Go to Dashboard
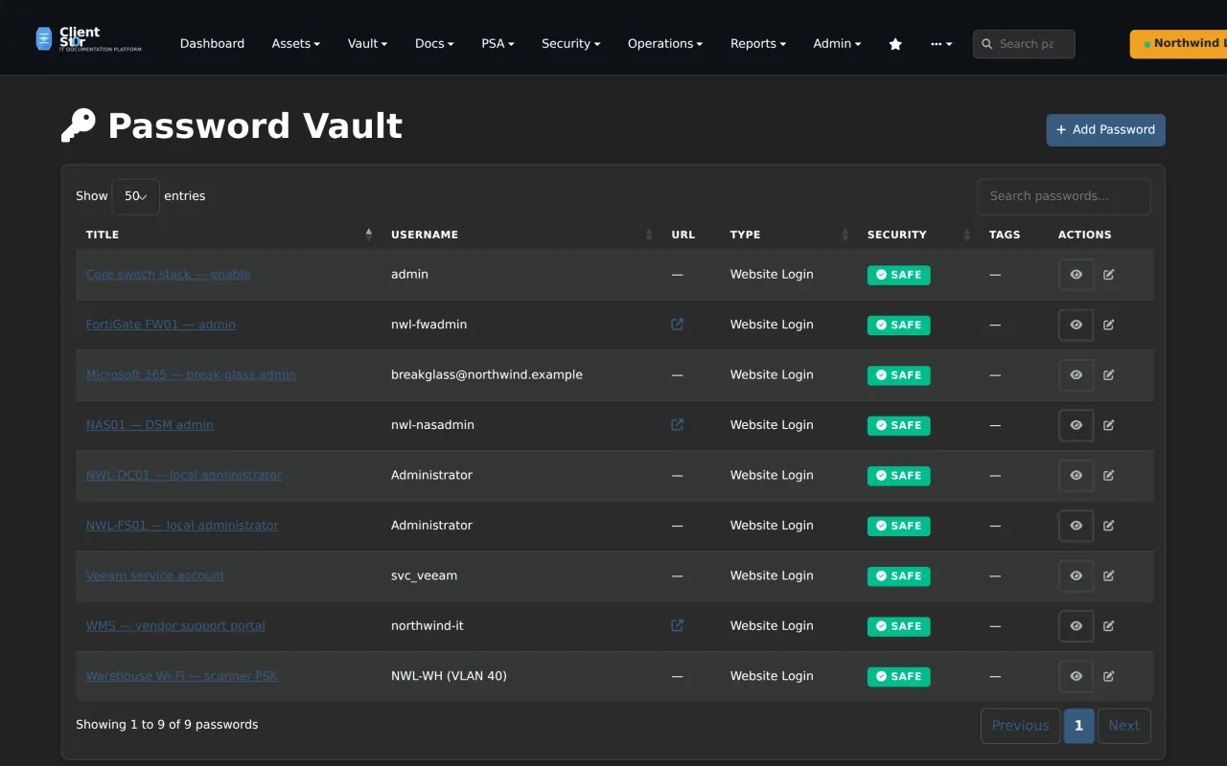This screenshot has height=766, width=1227. pyautogui.click(x=212, y=44)
